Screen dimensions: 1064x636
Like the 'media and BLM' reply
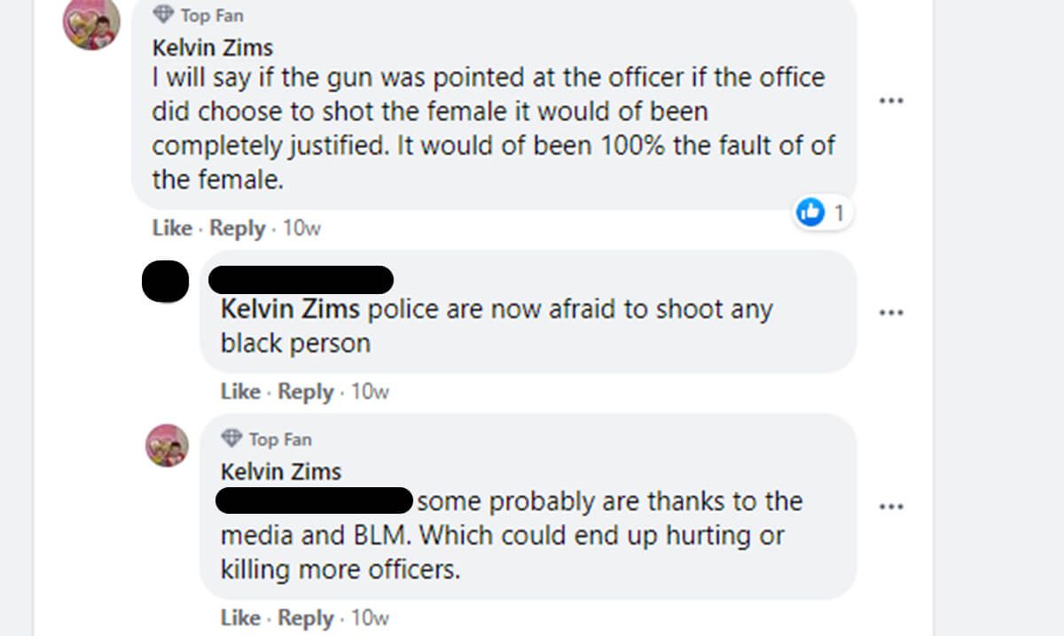[x=240, y=617]
